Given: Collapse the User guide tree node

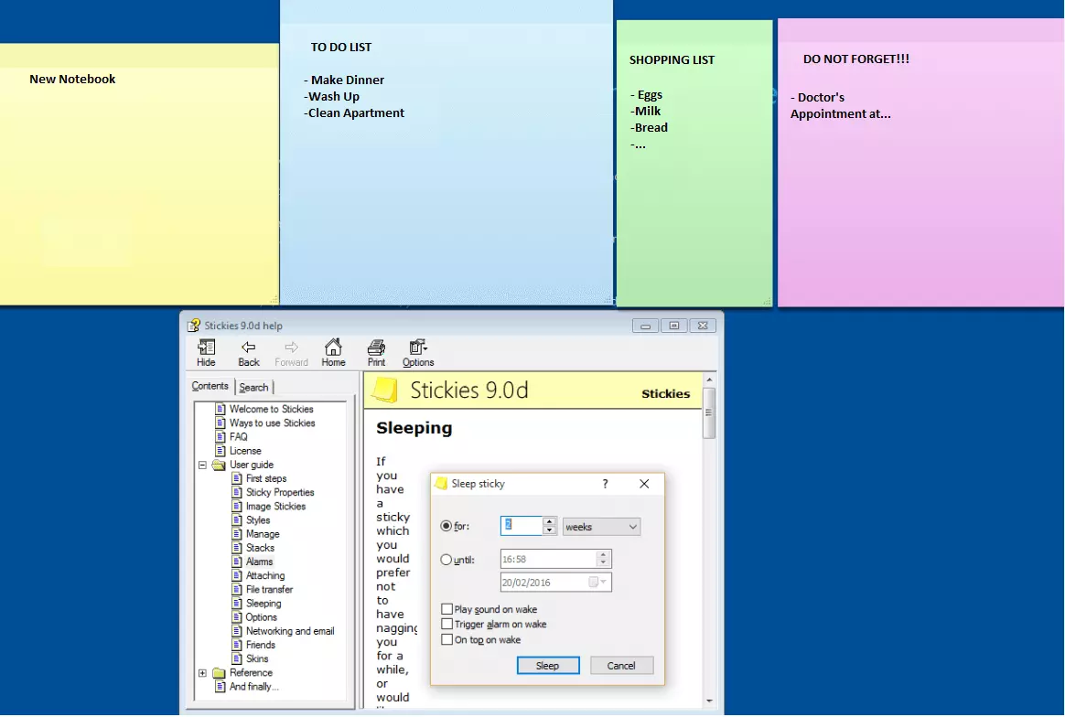Looking at the screenshot, I should click(202, 465).
